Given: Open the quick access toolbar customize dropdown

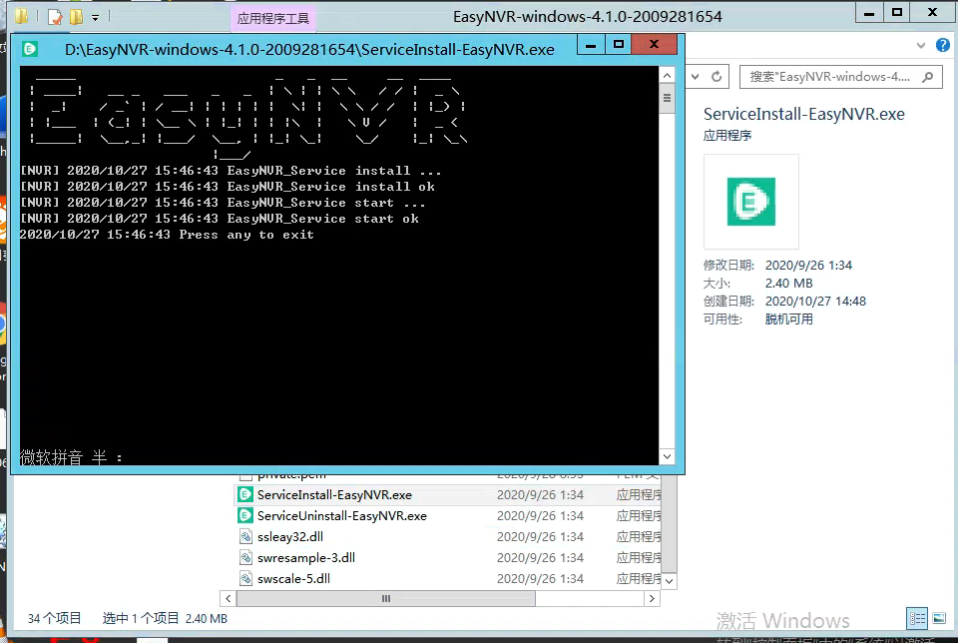Looking at the screenshot, I should tap(96, 18).
